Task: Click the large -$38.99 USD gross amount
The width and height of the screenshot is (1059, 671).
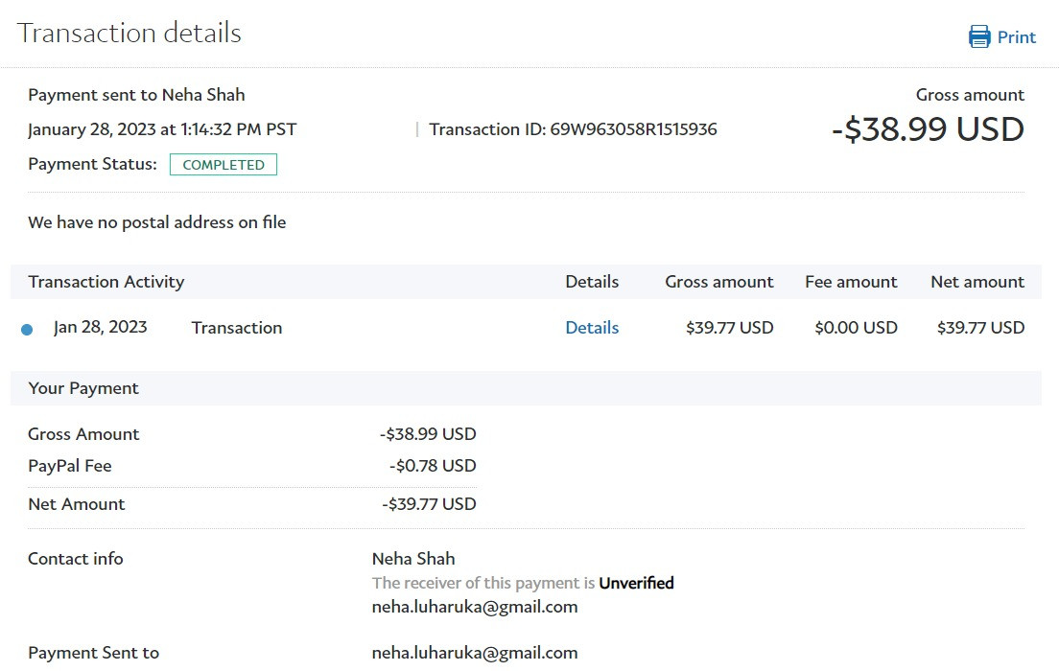Action: (928, 129)
